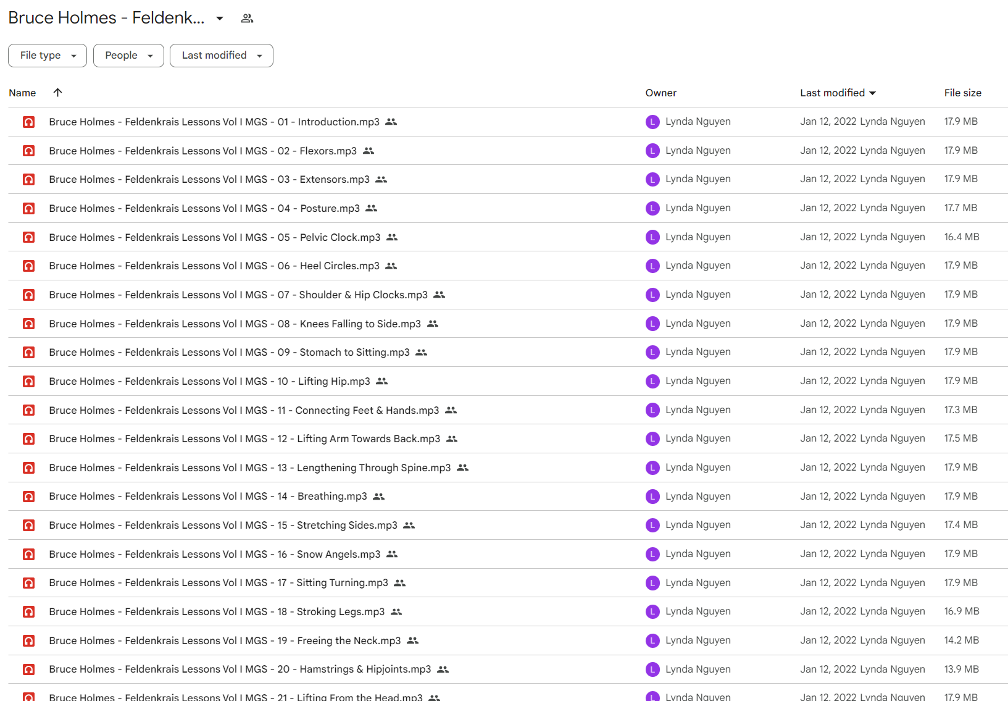Image resolution: width=1008 pixels, height=701 pixels.
Task: Click shared icon next to 19 - Freeing the Neck.mp3
Action: pos(413,640)
